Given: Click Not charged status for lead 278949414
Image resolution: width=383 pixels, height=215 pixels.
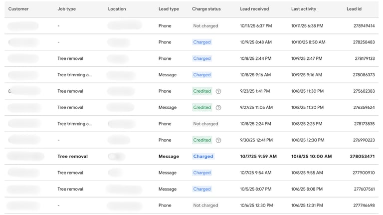Looking at the screenshot, I should pyautogui.click(x=205, y=26).
